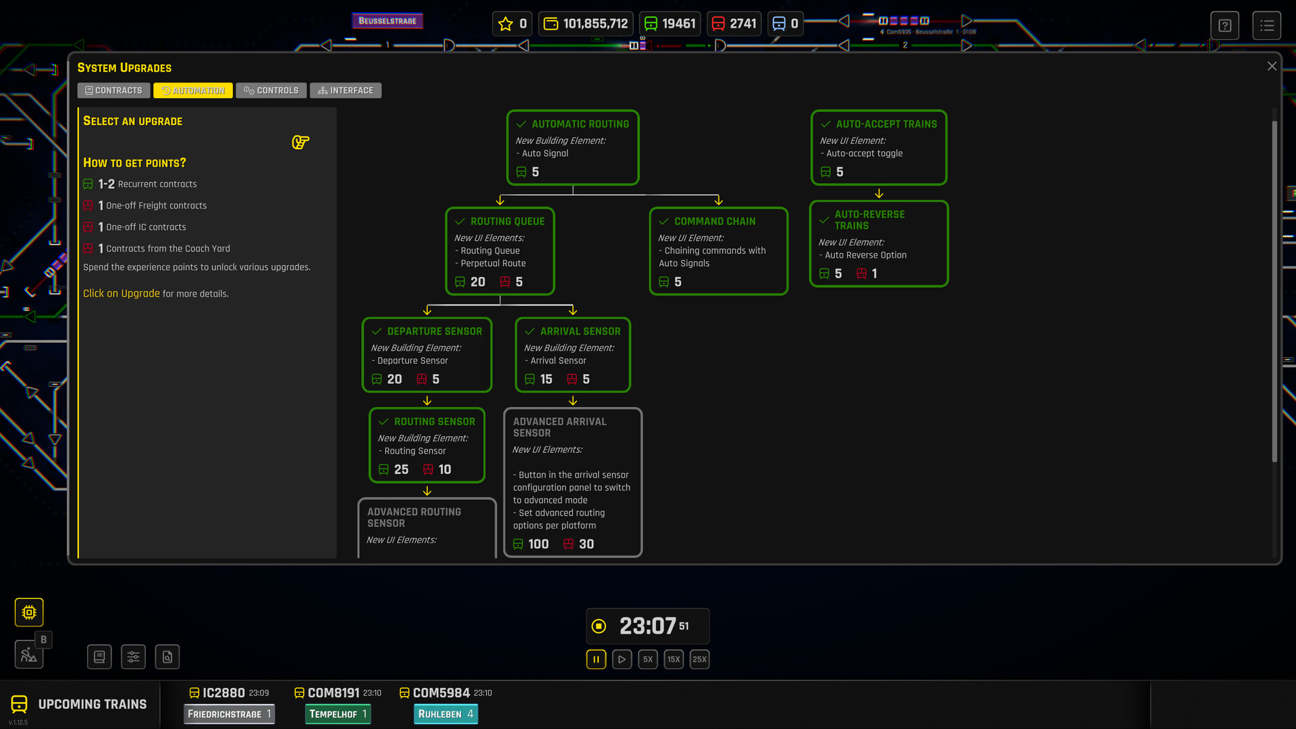Select the Command Chain upgrade box
Screen dimensions: 1296x729
[x=718, y=250]
